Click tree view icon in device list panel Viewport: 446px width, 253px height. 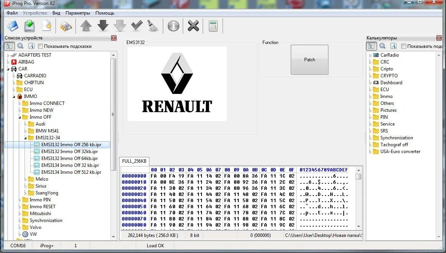tap(9, 46)
